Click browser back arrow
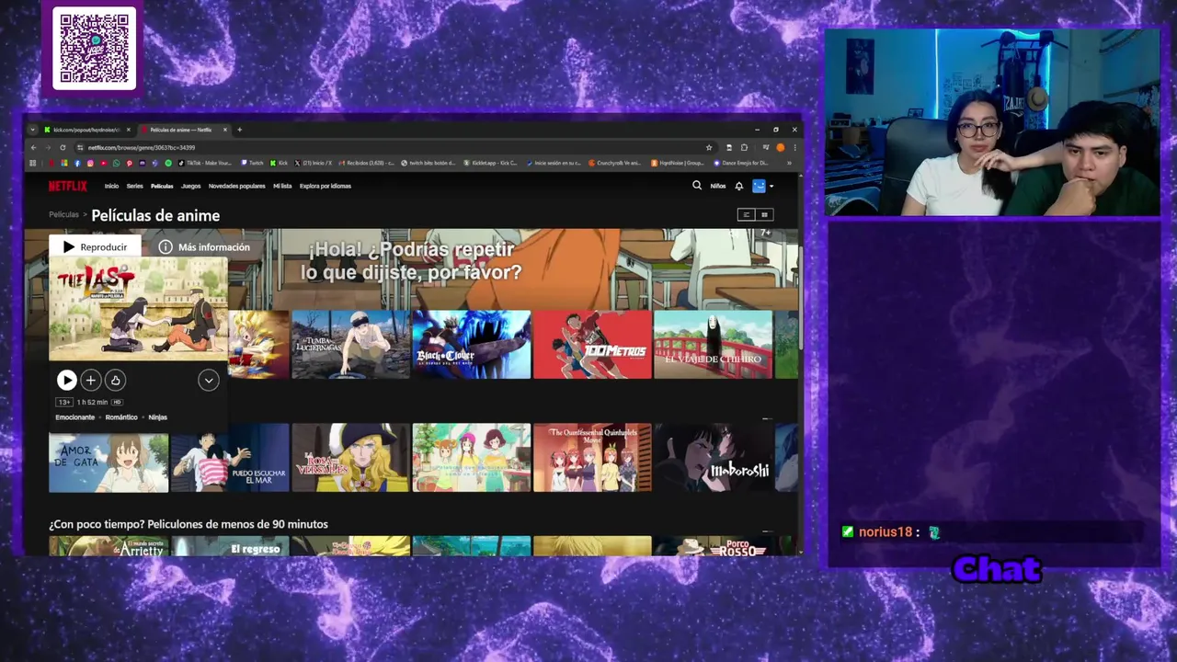 pyautogui.click(x=33, y=147)
